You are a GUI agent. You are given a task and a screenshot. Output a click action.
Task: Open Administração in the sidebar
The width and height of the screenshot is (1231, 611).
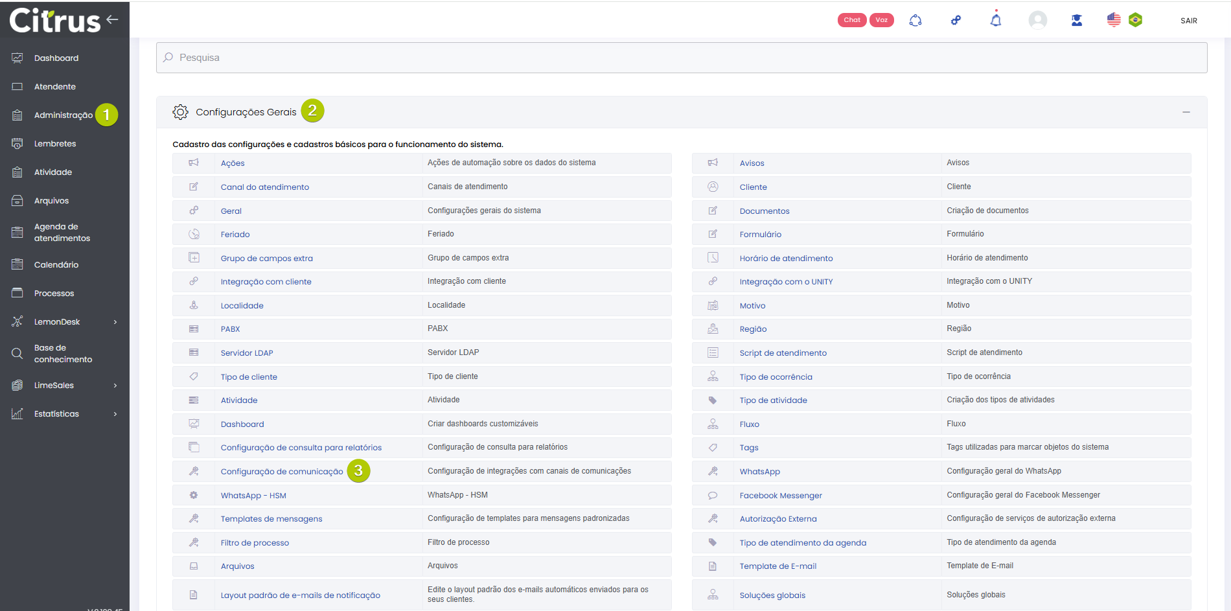(x=63, y=115)
